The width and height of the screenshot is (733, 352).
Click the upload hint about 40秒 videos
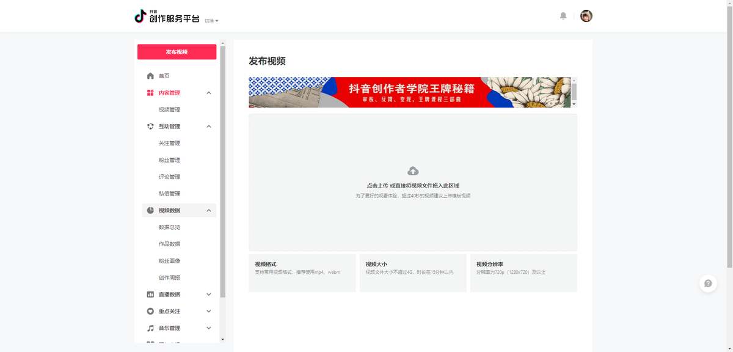[413, 196]
